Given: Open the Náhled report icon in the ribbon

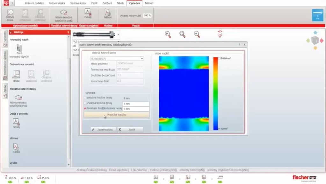Looking at the screenshot, I should click(x=108, y=13).
